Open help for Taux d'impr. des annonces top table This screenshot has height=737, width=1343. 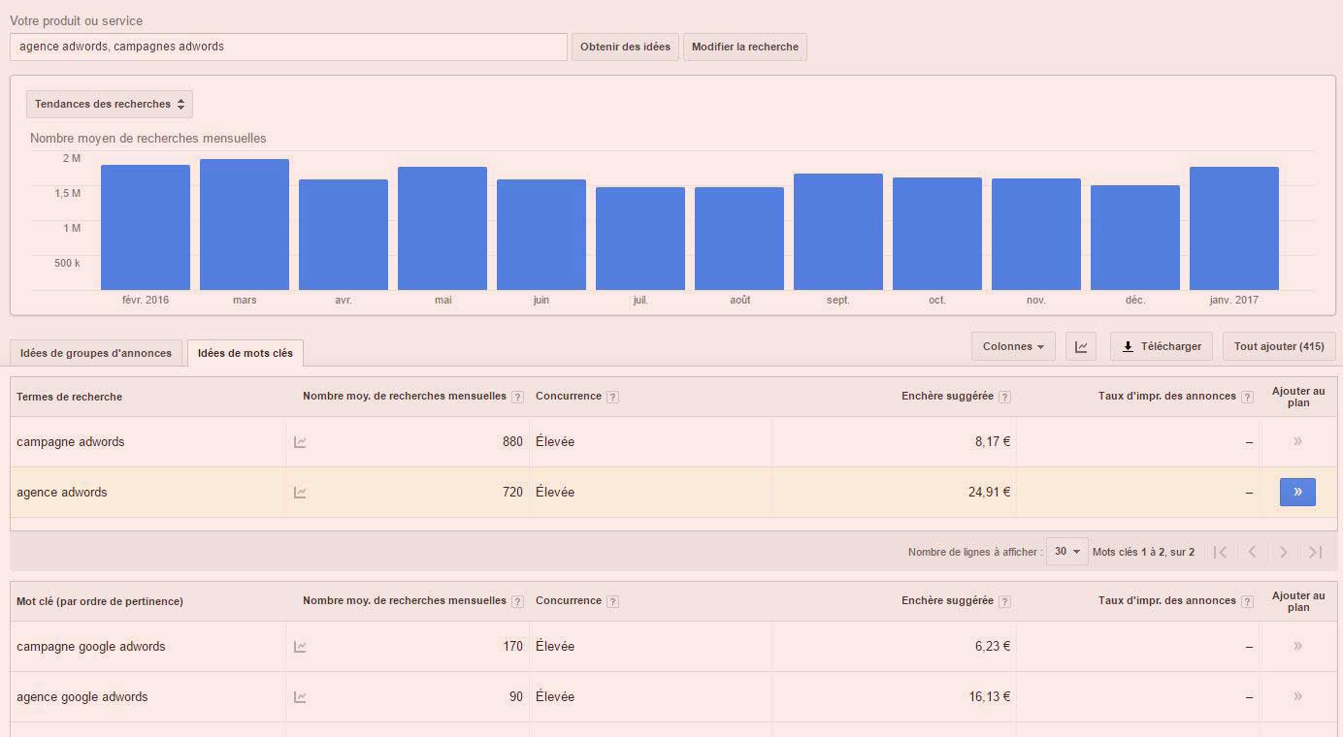coord(1247,397)
